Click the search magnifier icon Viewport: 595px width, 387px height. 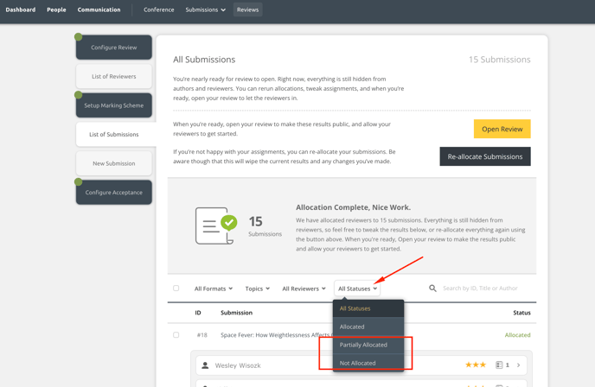[x=432, y=289]
